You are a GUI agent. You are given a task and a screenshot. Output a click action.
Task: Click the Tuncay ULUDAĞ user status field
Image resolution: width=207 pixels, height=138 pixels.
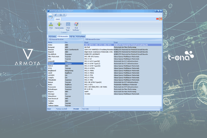(x=64, y=109)
